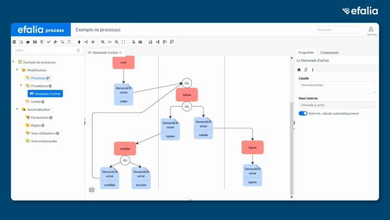
Task: Select the Demande d'achat diagram tab
Action: (105, 52)
